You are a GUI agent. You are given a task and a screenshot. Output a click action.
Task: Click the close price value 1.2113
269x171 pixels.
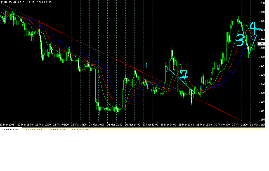pos(48,3)
